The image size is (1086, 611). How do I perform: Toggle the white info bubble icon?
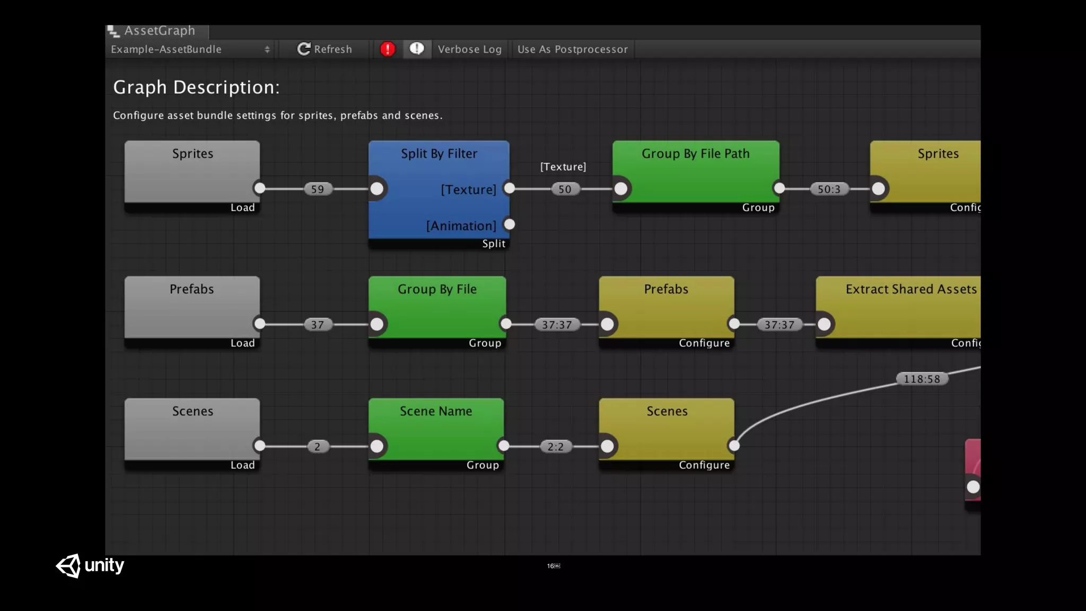417,49
